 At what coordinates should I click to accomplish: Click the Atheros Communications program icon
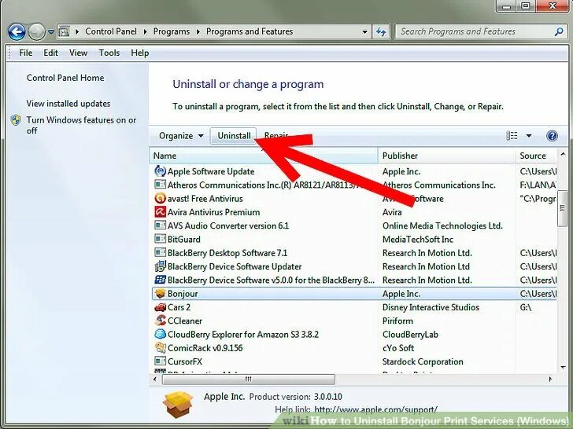160,185
